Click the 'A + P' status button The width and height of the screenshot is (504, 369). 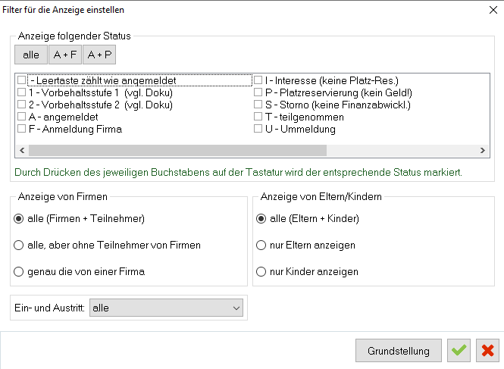pos(99,55)
